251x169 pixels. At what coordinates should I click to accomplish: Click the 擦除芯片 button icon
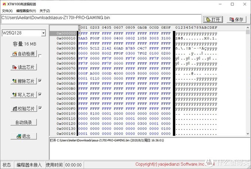14,81
